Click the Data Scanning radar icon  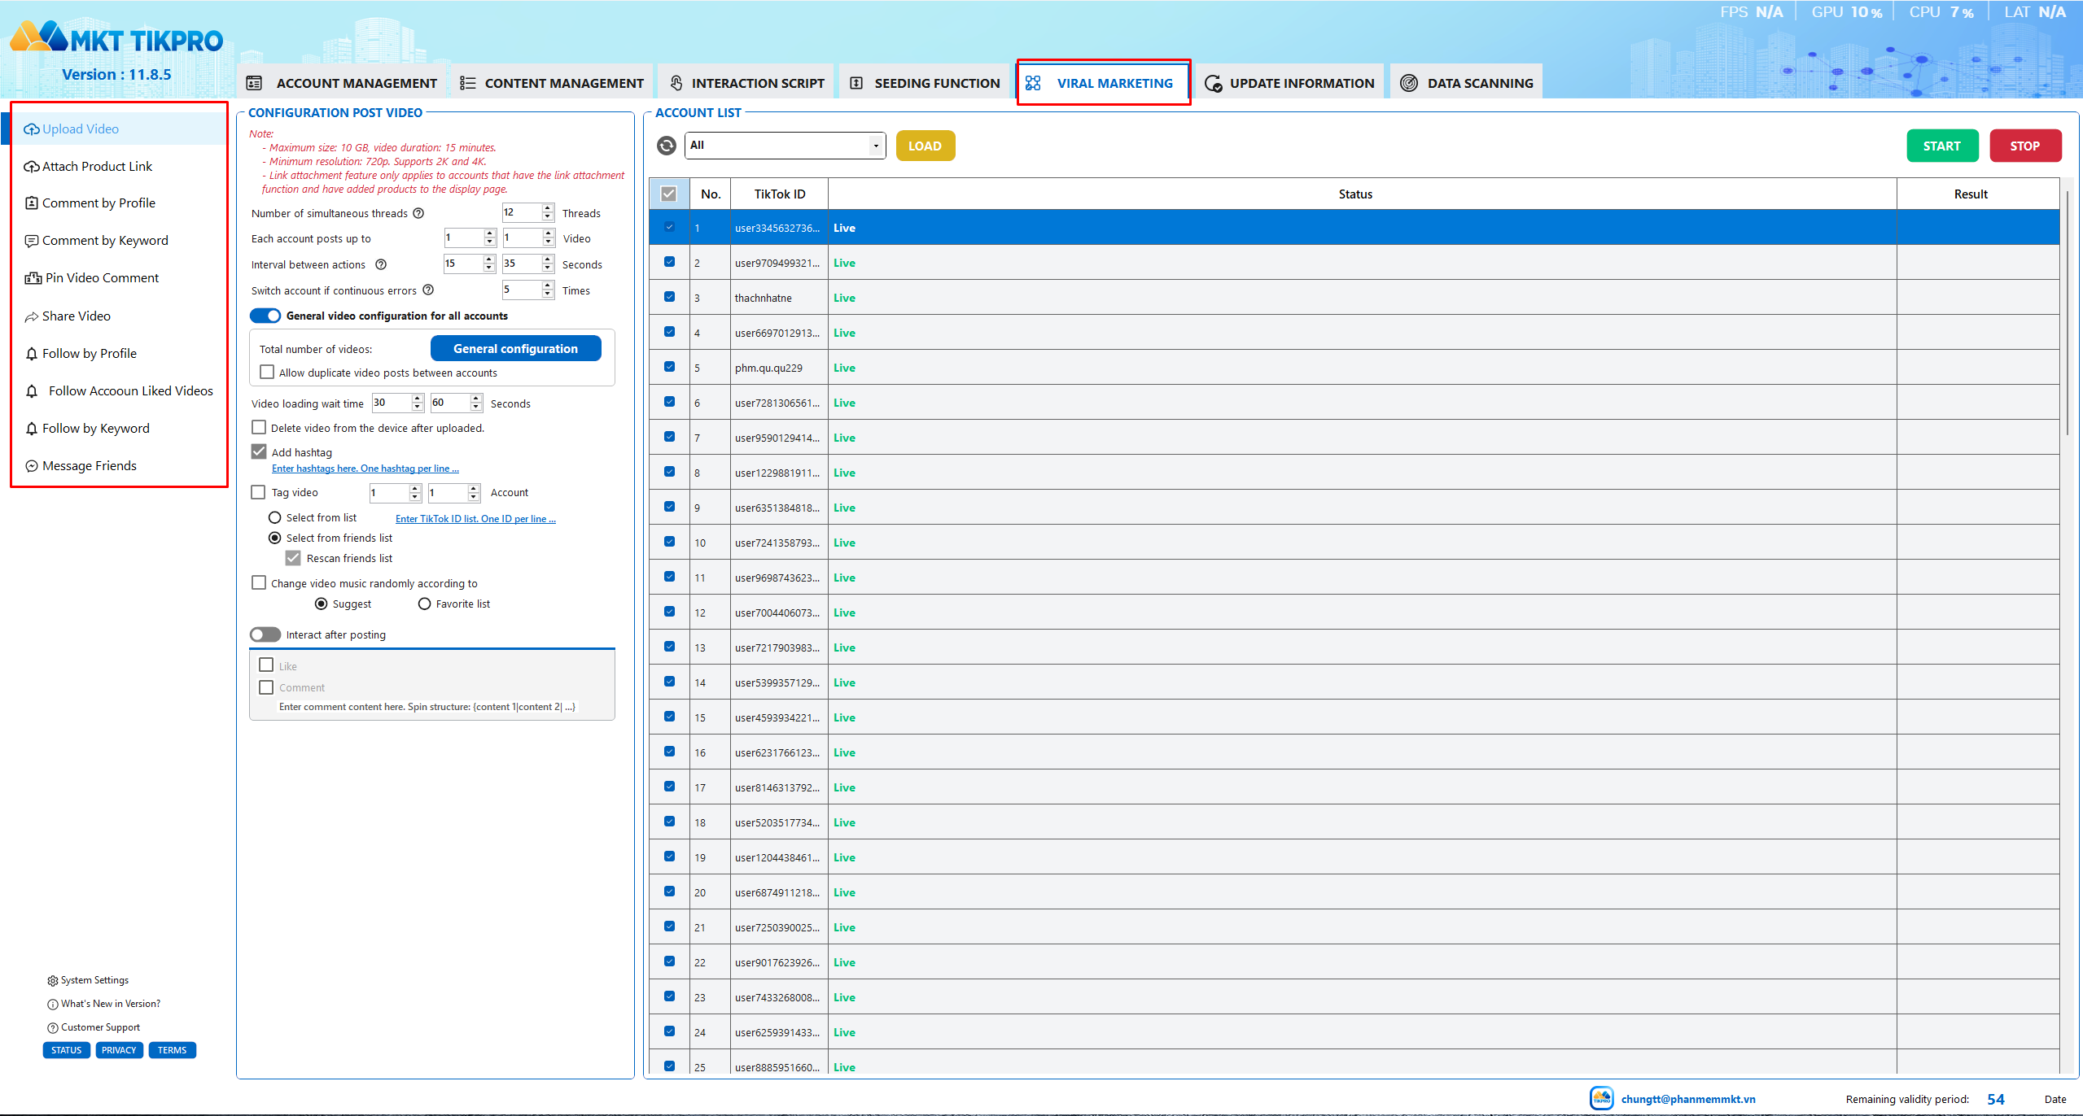click(1409, 83)
